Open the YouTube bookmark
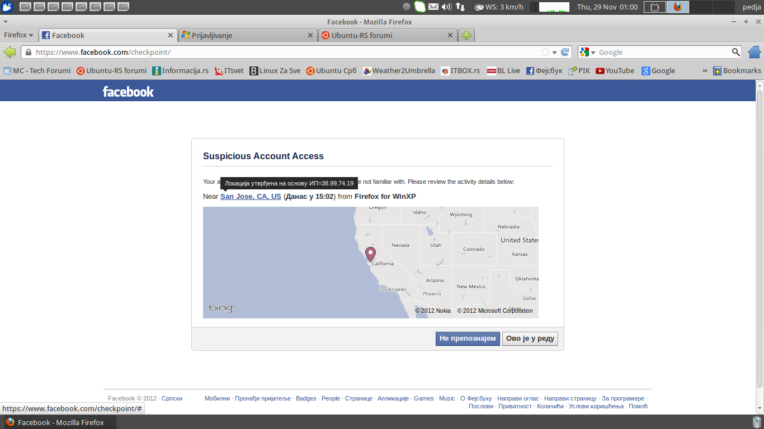 (x=615, y=71)
